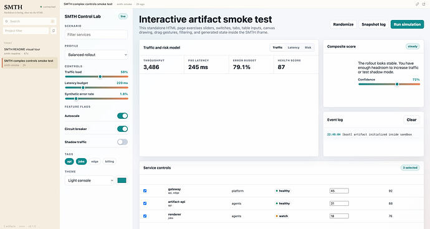Open the Balanced rollout profile dropdown
Image resolution: width=430 pixels, height=229 pixels.
pyautogui.click(x=96, y=55)
